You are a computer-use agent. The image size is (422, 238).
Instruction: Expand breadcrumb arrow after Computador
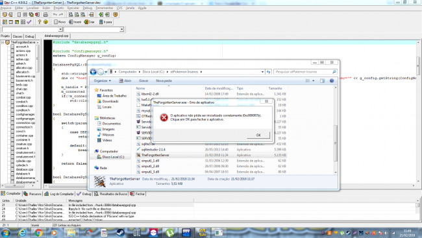click(x=140, y=72)
